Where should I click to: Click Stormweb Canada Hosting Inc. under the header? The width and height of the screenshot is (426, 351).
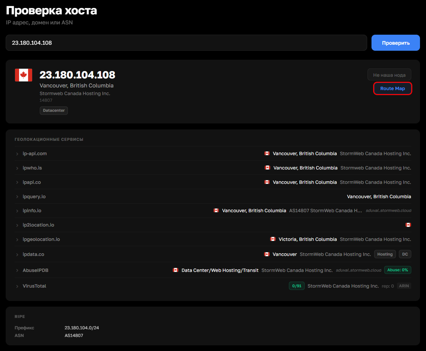click(x=75, y=93)
